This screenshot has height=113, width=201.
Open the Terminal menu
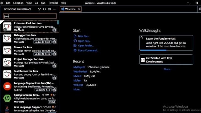pos(53,3)
